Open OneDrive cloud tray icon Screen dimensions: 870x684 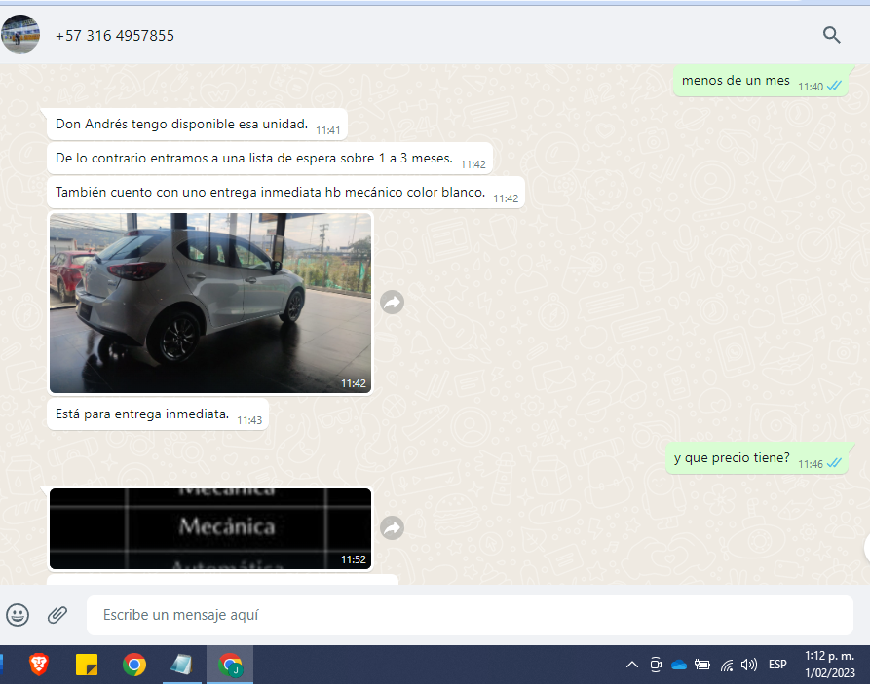(x=679, y=665)
